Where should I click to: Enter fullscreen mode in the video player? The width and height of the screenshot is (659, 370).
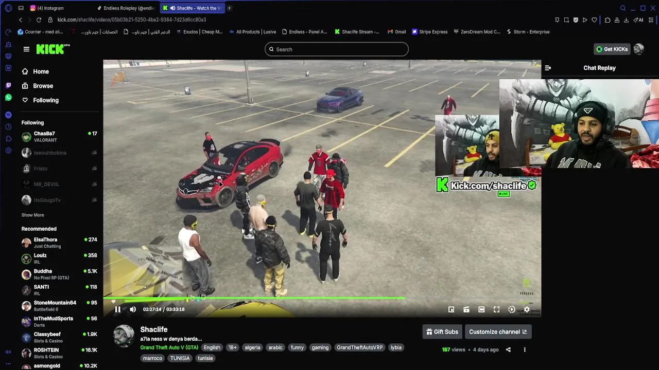click(496, 309)
